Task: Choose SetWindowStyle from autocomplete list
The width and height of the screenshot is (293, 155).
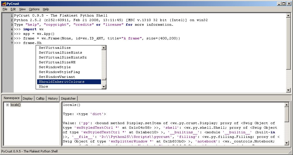Action: coord(69,67)
